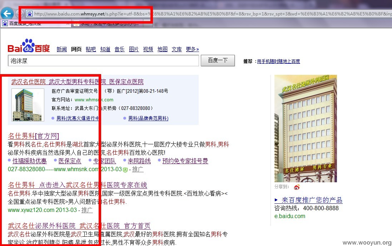The width and height of the screenshot is (392, 246).
Task: Open the 专家团队 sublink
Action: (104, 161)
